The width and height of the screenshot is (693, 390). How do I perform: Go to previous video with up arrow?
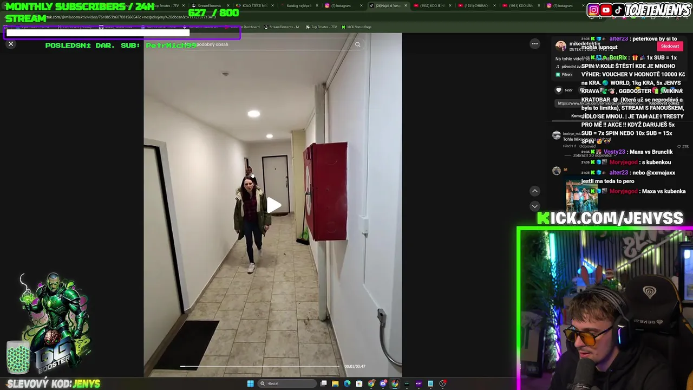click(534, 191)
